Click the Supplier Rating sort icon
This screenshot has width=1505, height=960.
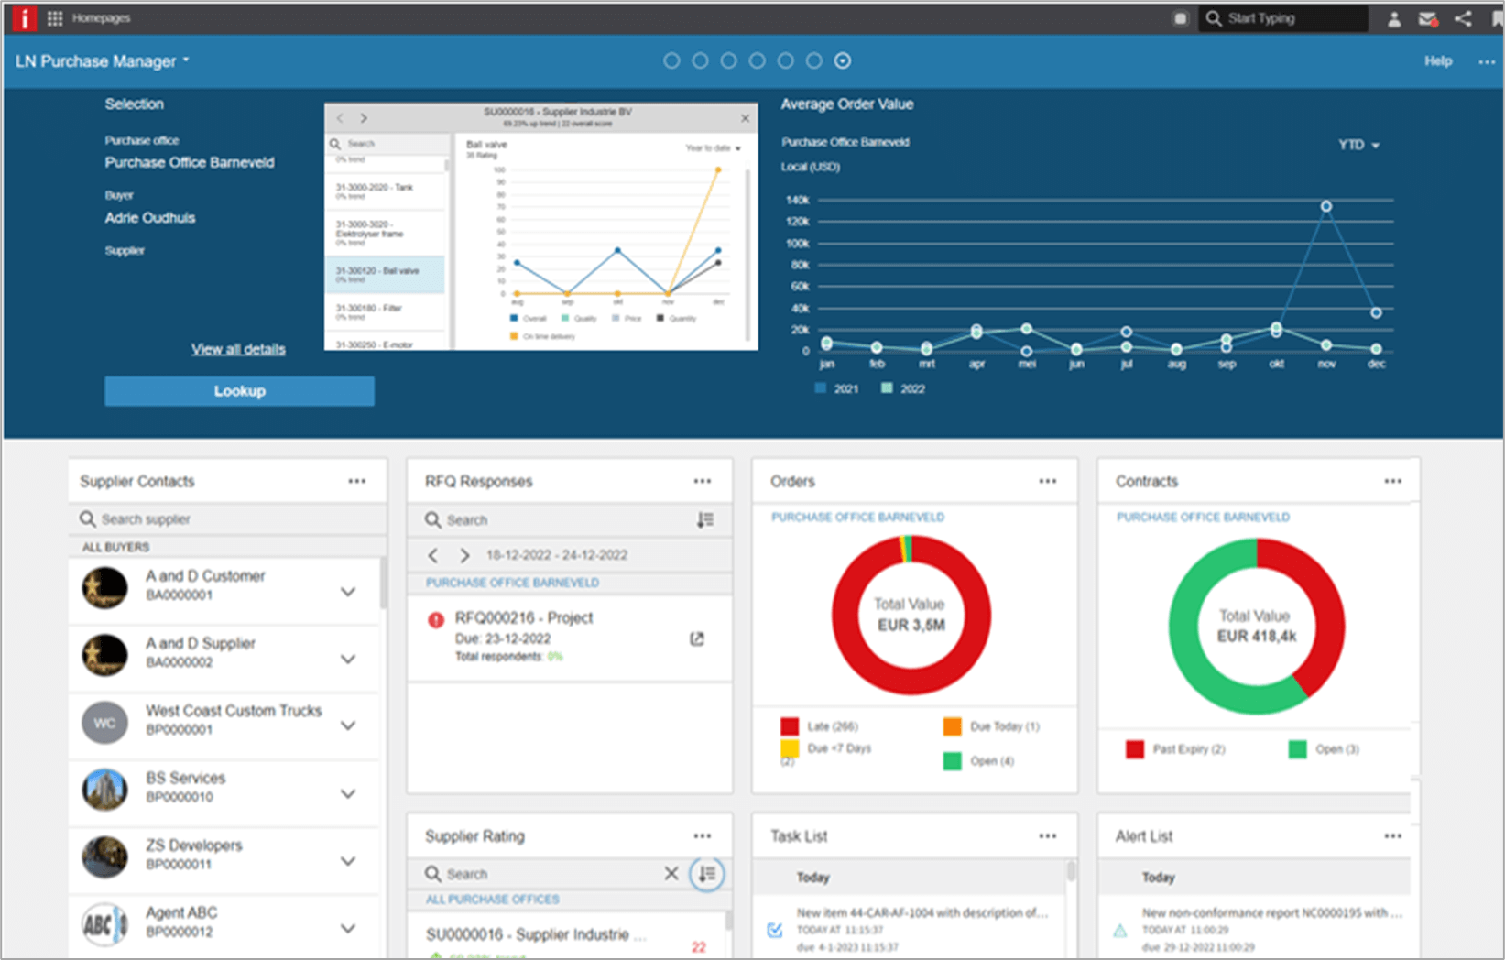tap(706, 873)
